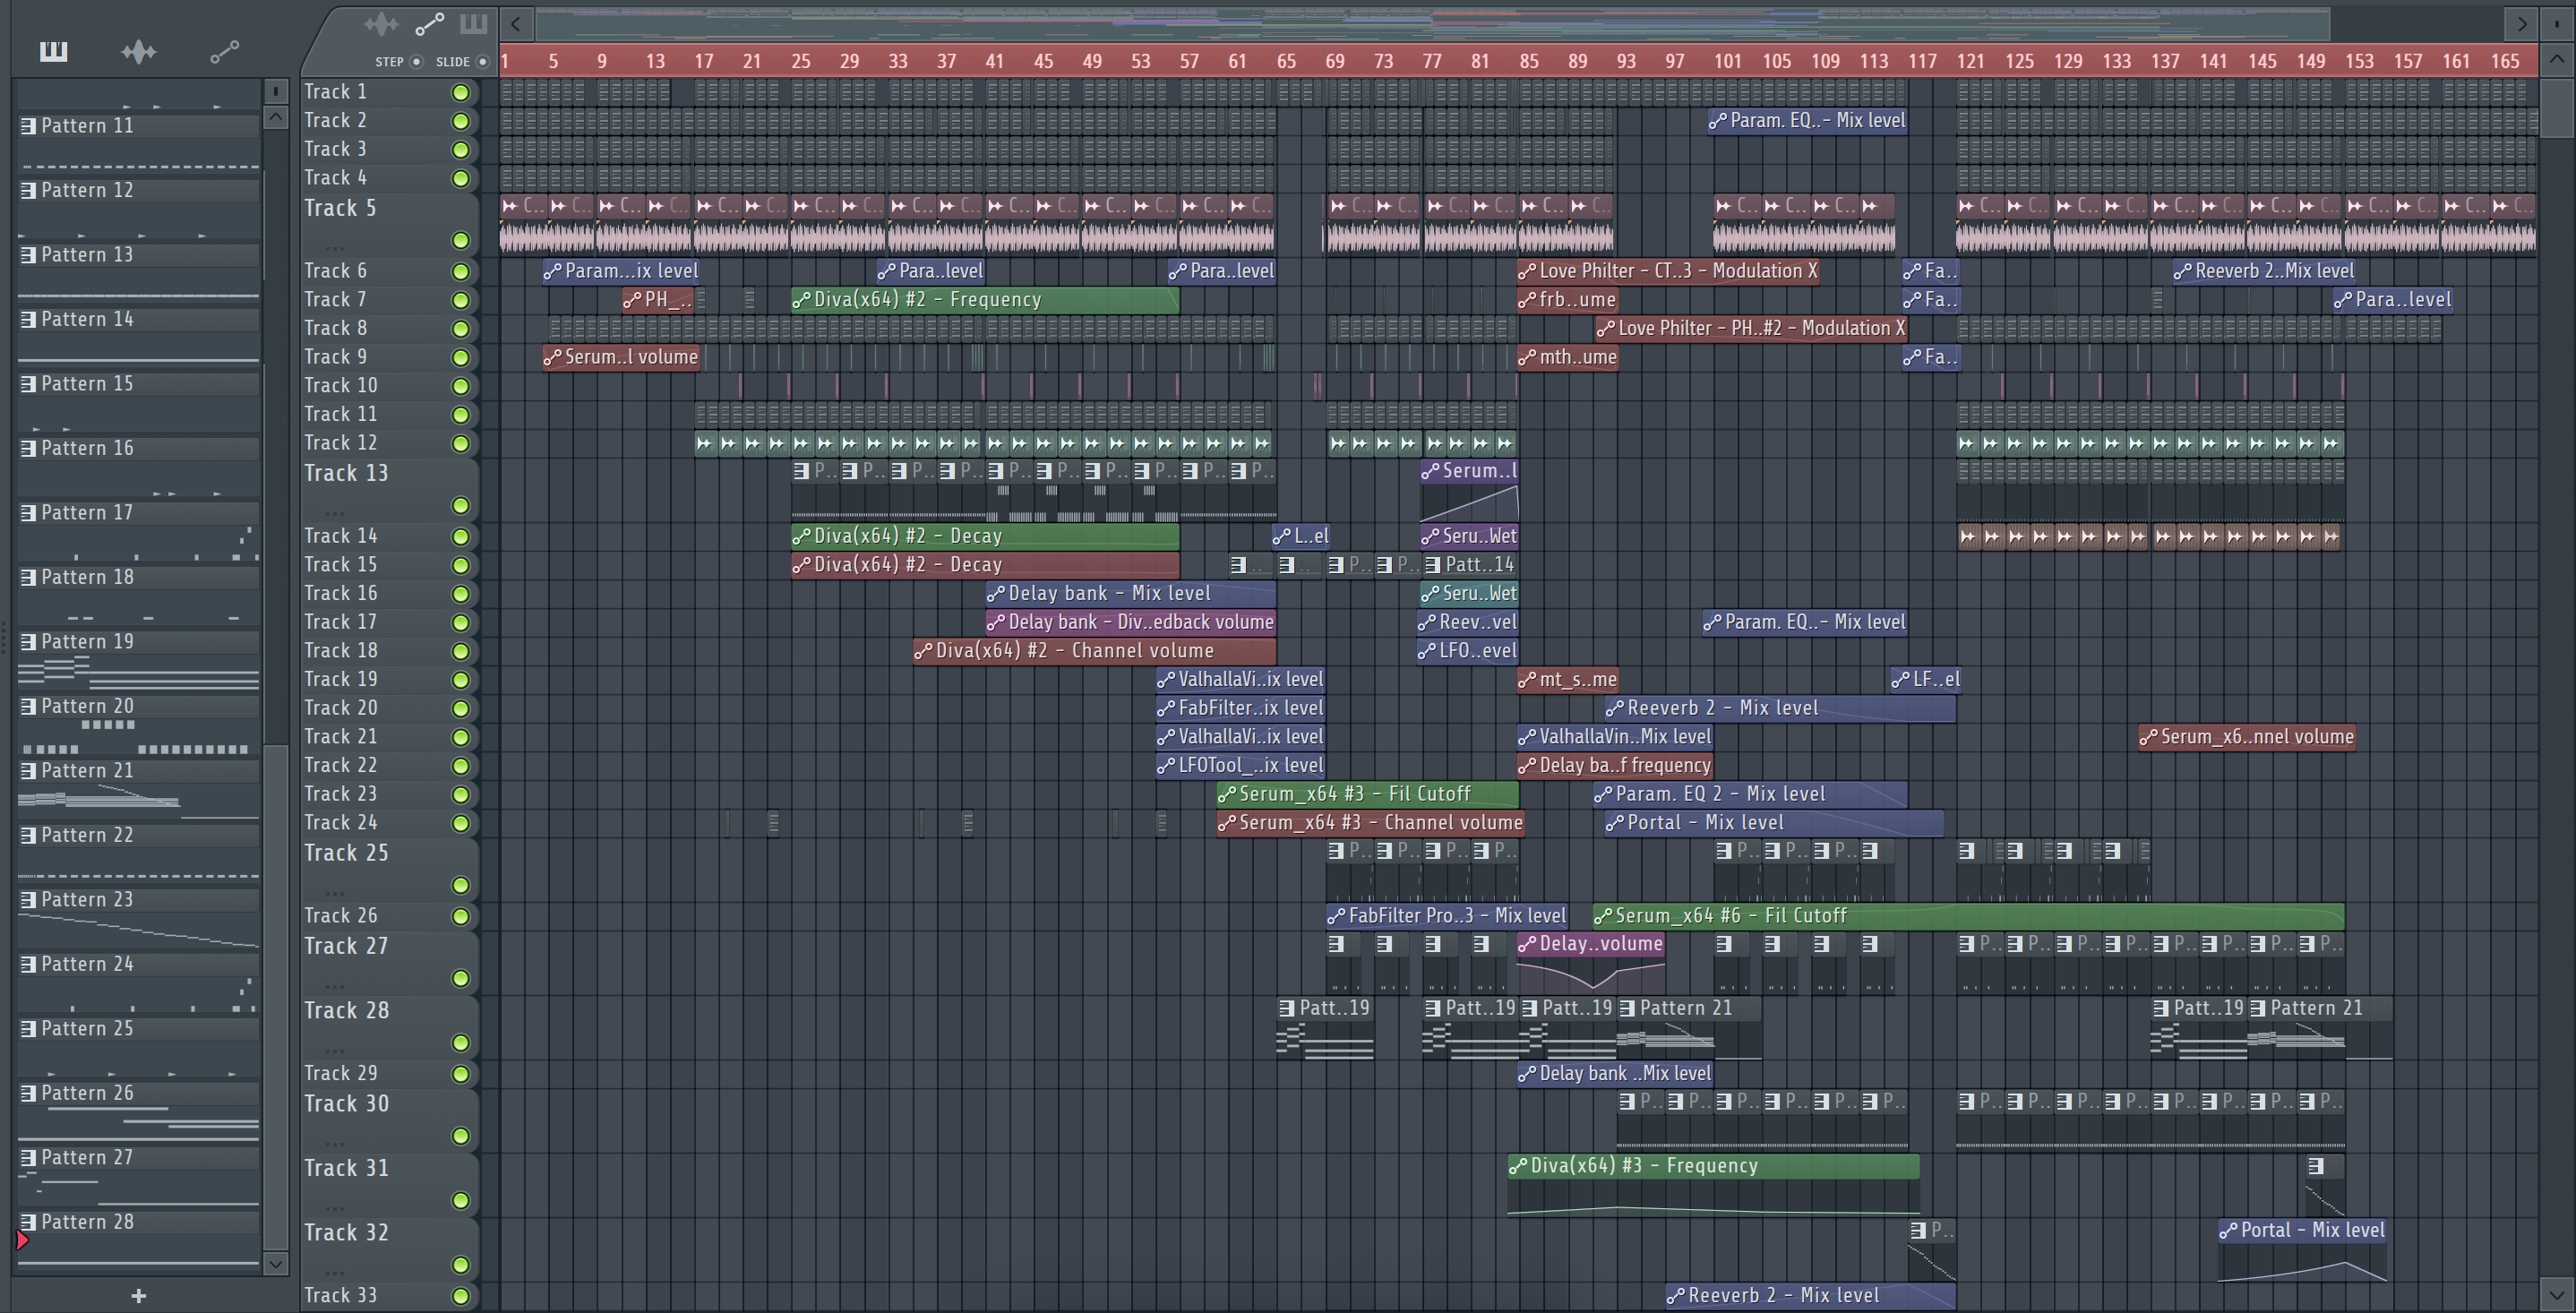Click automation icon on Portal - Mix level, Track 24
Viewport: 2576px width, 1313px height.
tap(1614, 823)
